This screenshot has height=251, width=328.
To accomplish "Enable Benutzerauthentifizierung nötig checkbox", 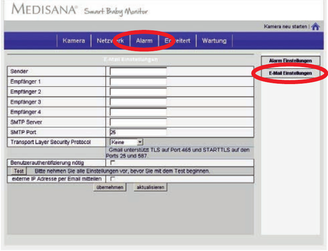I will 113,163.
